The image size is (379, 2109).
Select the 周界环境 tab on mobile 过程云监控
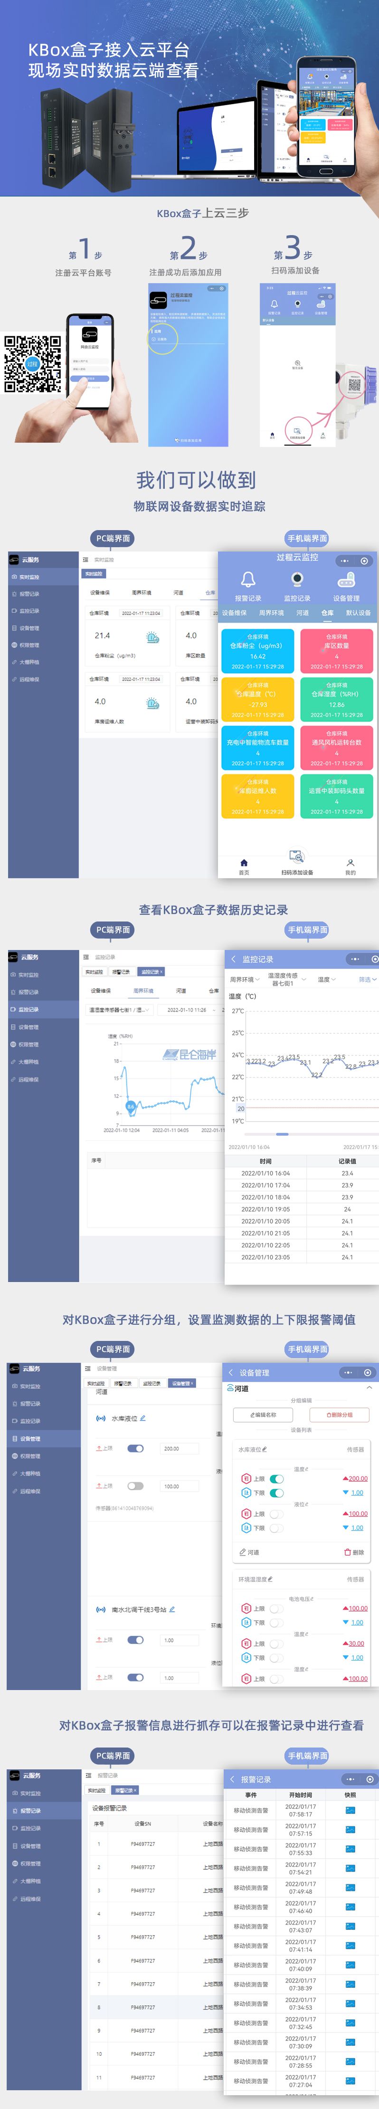coord(271,612)
